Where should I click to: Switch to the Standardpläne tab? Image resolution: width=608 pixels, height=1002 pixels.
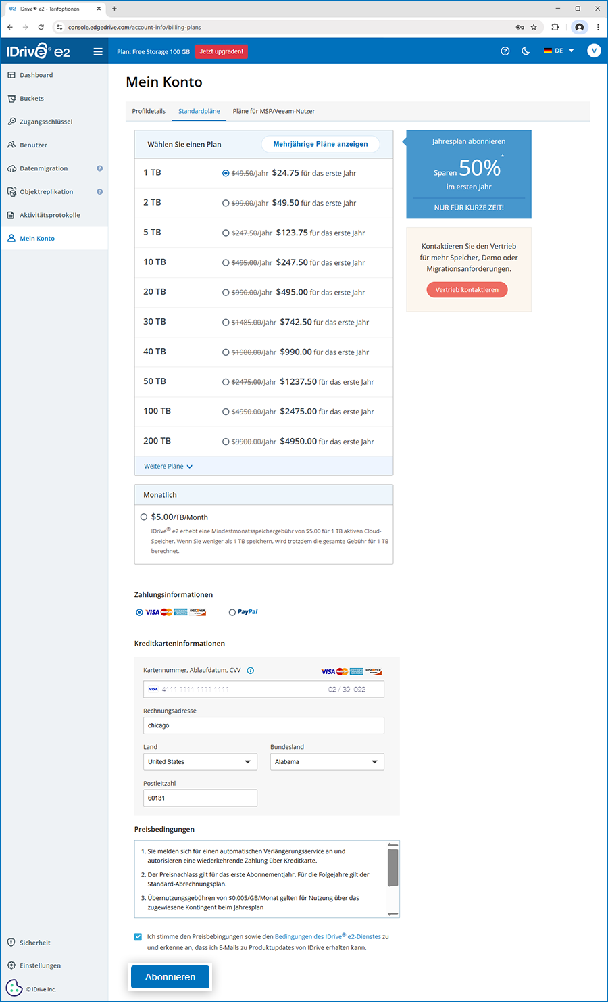tap(199, 111)
